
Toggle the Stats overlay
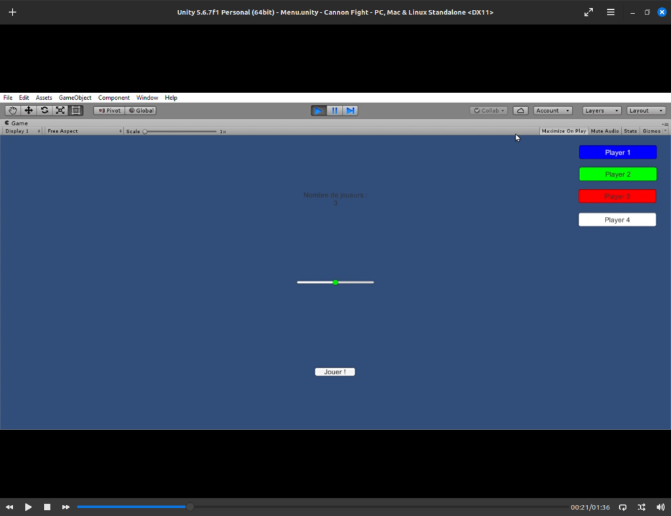click(x=630, y=131)
